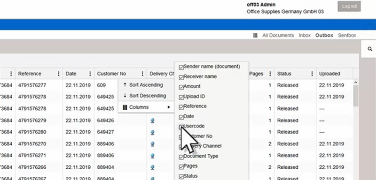Click globe icon in row with reference 4791576271
The width and height of the screenshot is (376, 180).
click(x=152, y=156)
